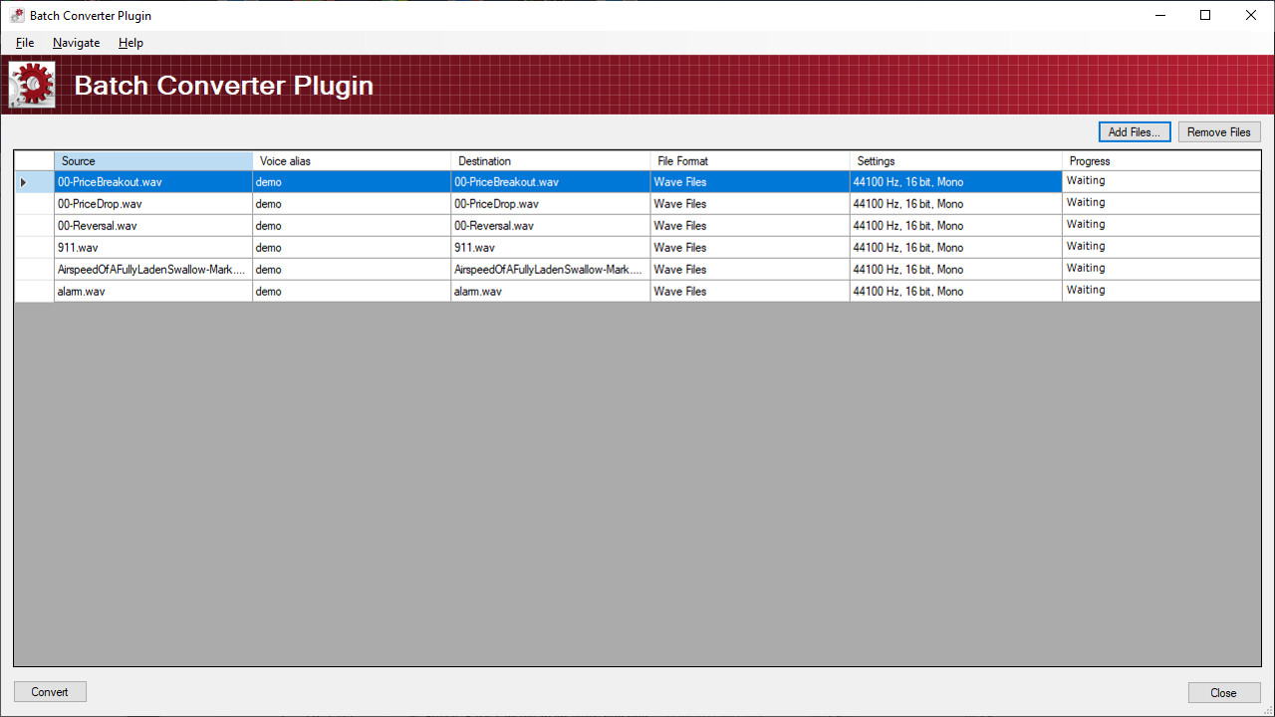
Task: Start conversion with the Convert button
Action: pos(49,691)
